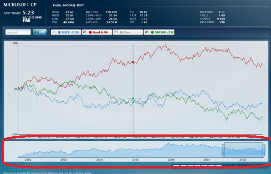Click the gray Dow color dot

coord(121,32)
